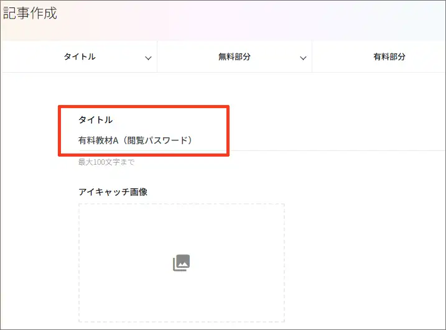Image resolution: width=446 pixels, height=330 pixels.
Task: Switch to the タイトル step tab
Action: (80, 57)
